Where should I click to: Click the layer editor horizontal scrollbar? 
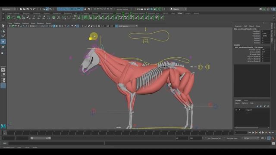pyautogui.click(x=247, y=127)
